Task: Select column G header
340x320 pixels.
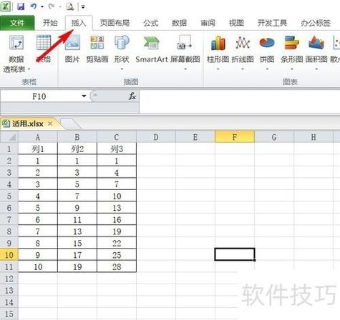Action: pyautogui.click(x=274, y=137)
